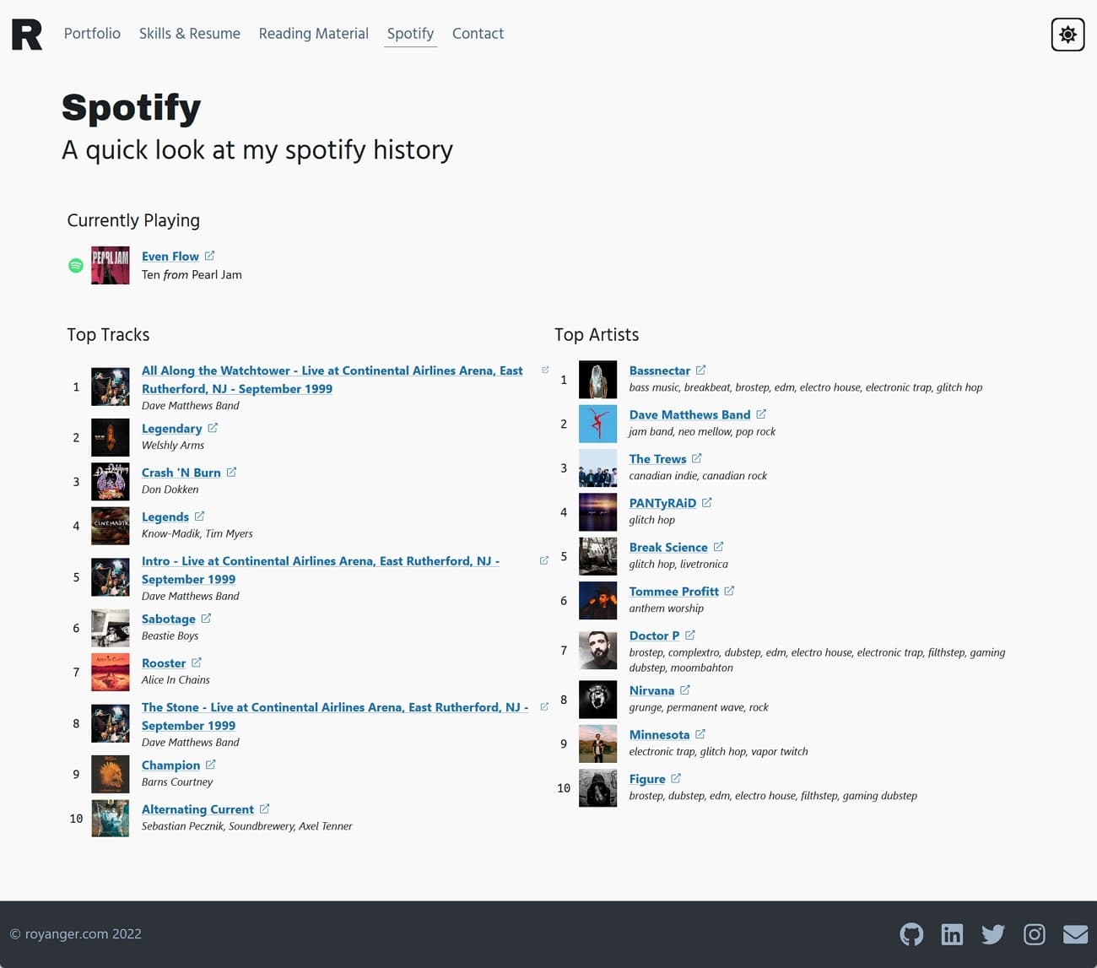1097x968 pixels.
Task: Click the "Currently Playing" heading
Action: pyautogui.click(x=133, y=220)
